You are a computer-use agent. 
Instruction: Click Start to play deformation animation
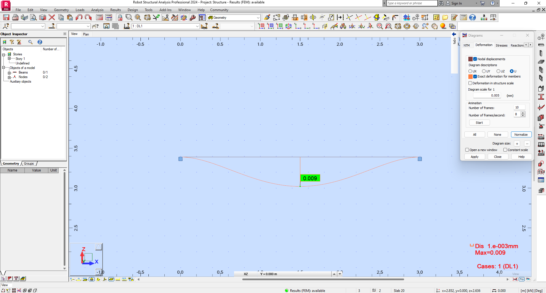479,122
